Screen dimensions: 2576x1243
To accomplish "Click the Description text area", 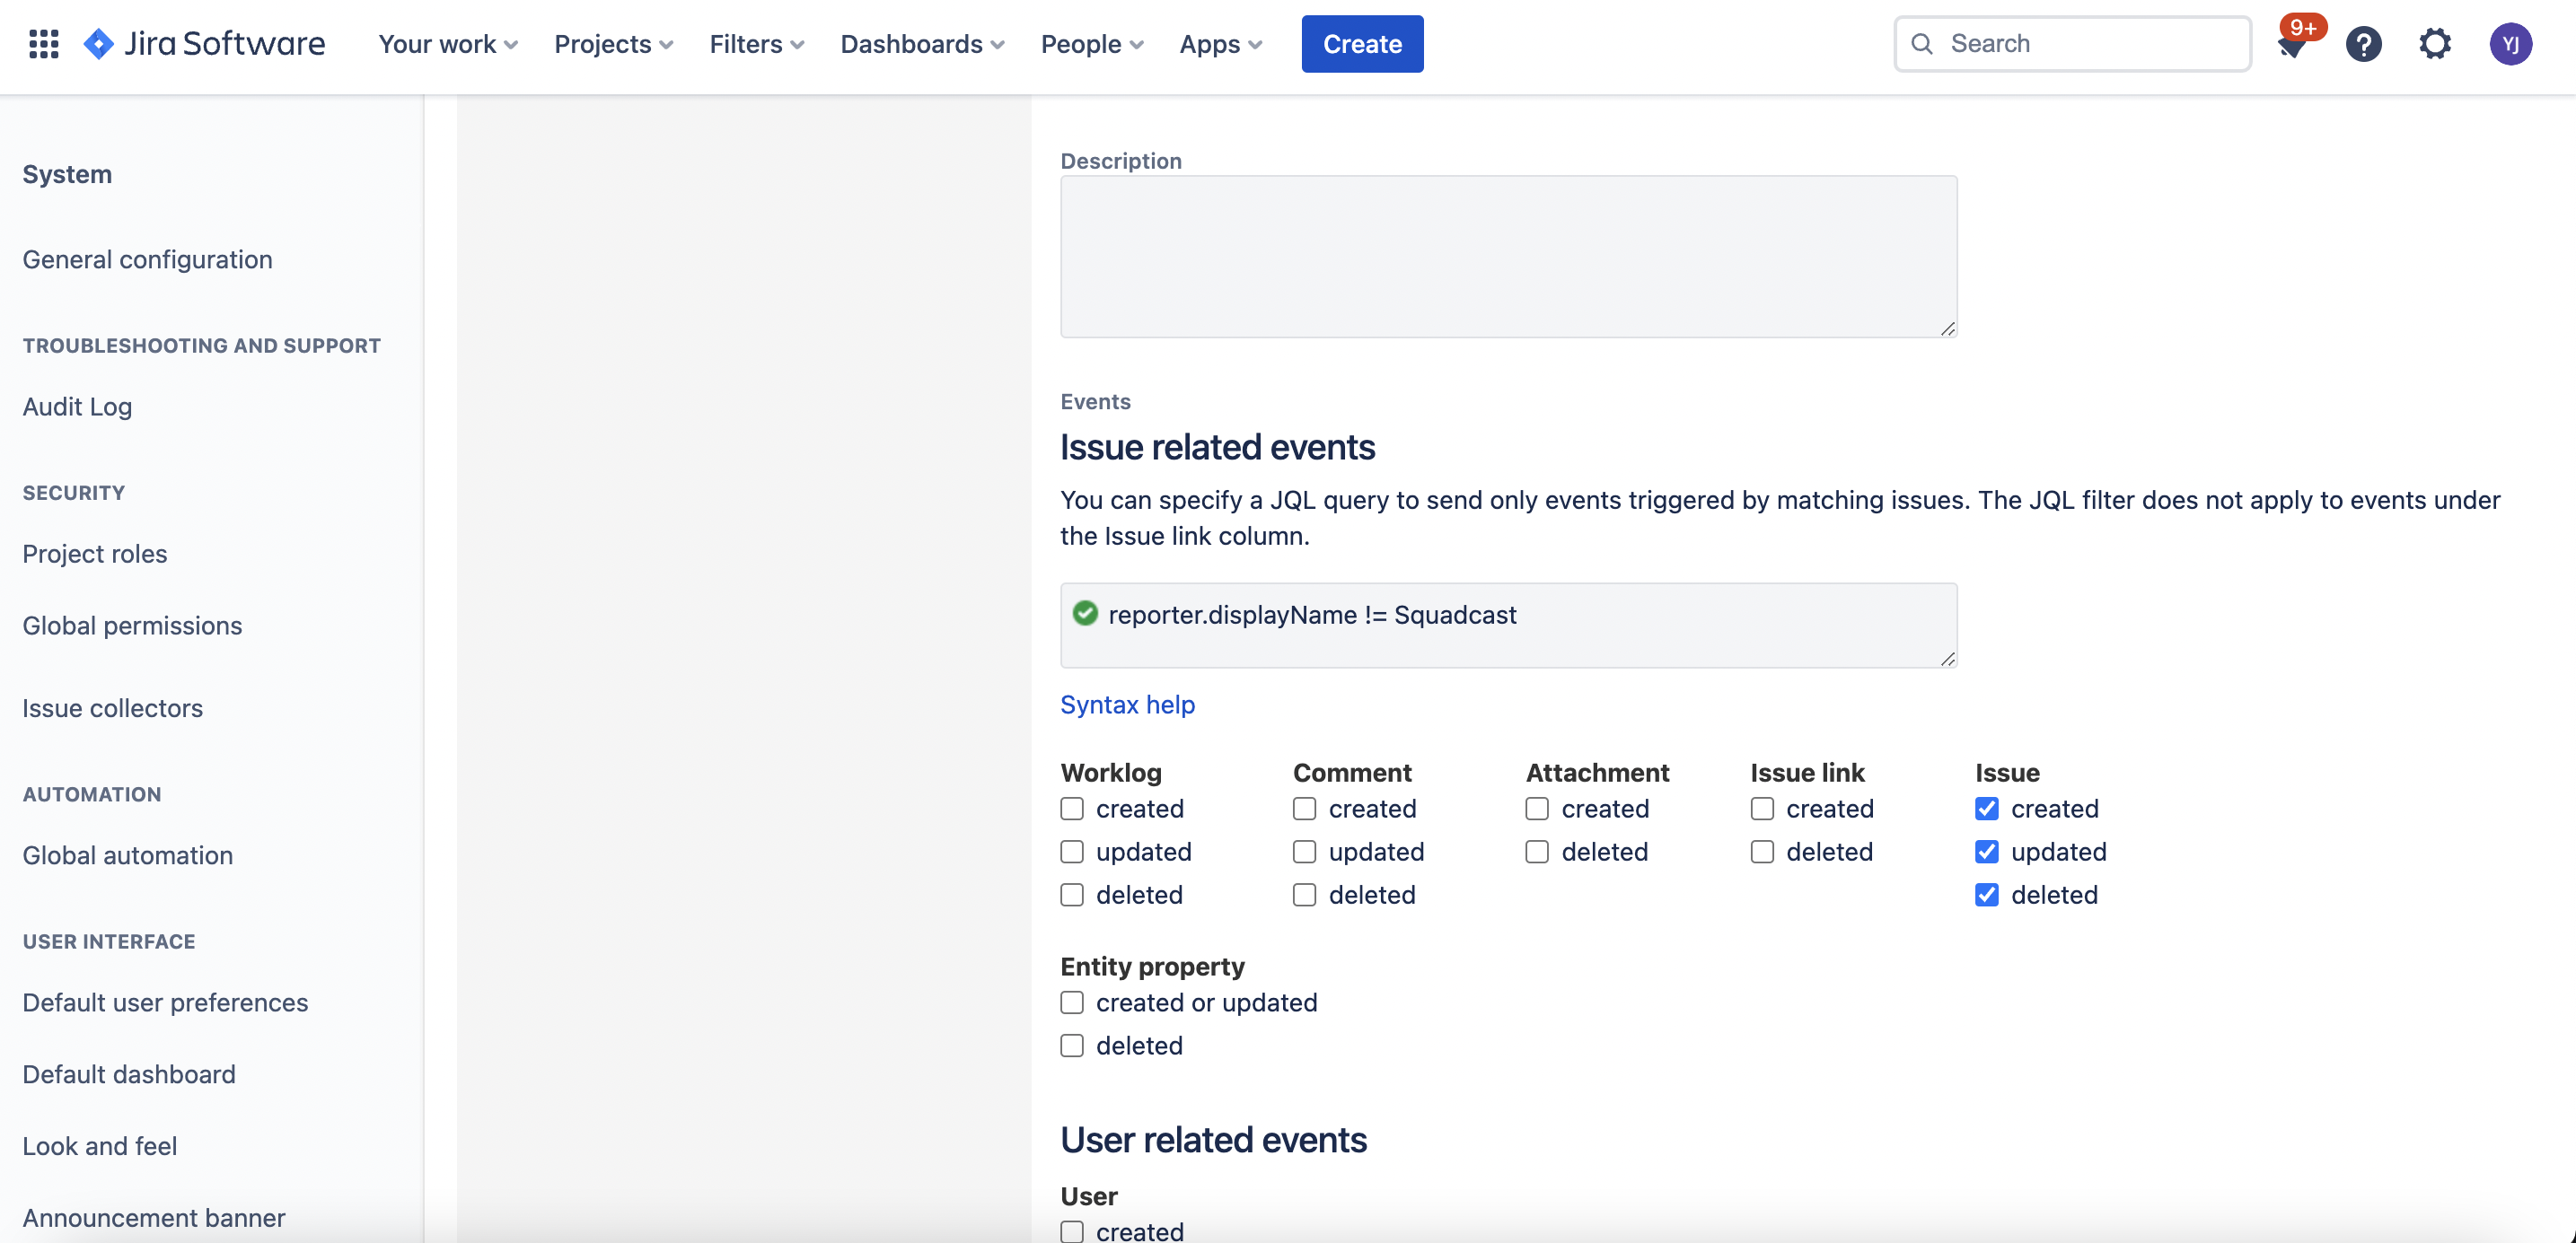I will [x=1507, y=257].
